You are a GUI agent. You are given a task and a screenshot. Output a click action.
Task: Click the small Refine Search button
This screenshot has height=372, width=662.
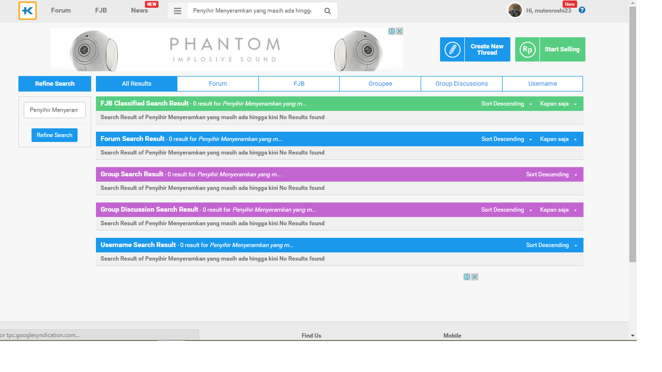(x=54, y=135)
